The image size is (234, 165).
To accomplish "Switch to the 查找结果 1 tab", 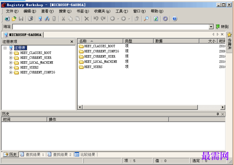I will [x=32, y=155].
